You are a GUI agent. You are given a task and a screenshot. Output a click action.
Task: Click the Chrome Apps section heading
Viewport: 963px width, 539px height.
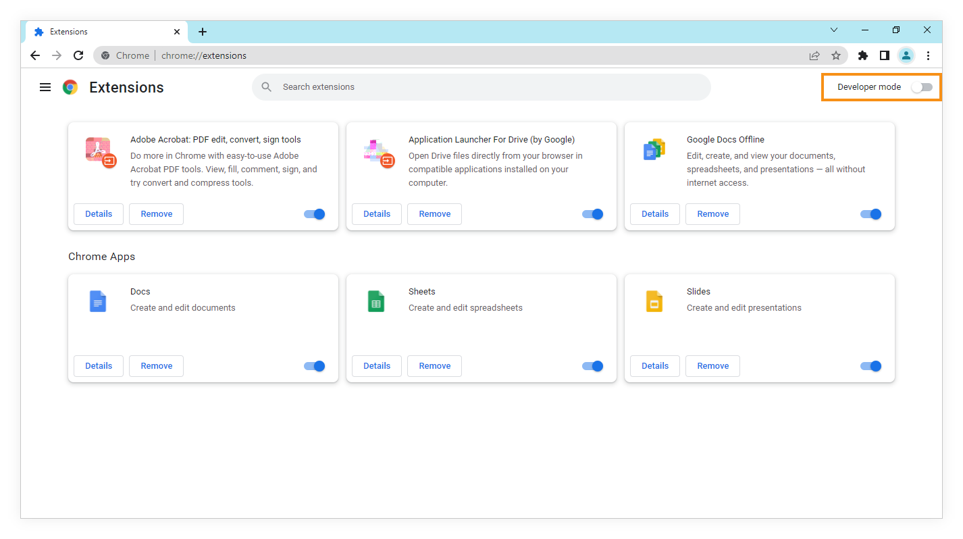click(102, 257)
